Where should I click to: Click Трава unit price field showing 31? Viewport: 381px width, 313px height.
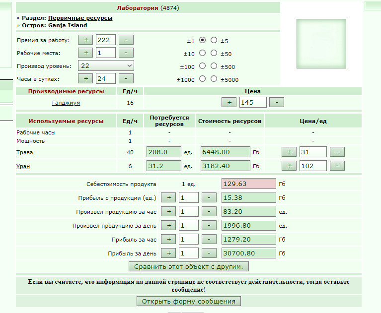tap(313, 152)
